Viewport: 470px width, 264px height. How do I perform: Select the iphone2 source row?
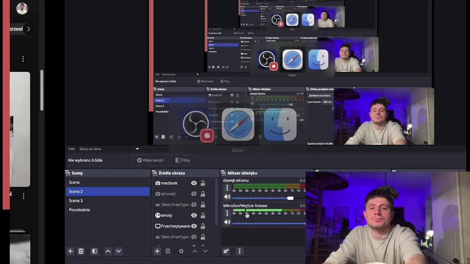point(183,194)
